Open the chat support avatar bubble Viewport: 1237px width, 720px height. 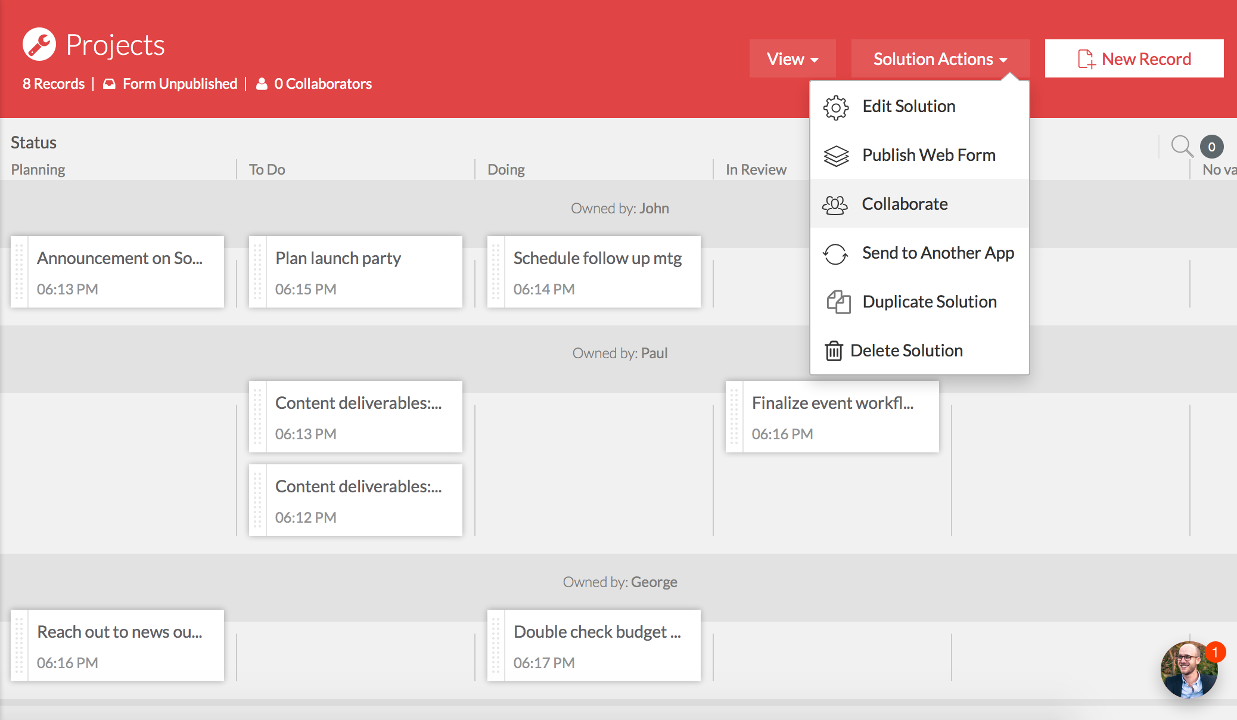[1188, 670]
